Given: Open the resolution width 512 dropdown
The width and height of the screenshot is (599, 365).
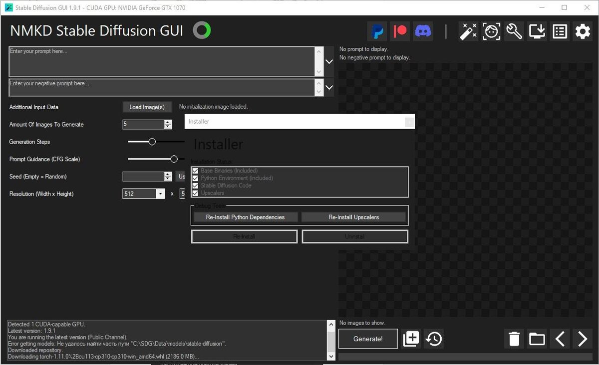Looking at the screenshot, I should [x=160, y=194].
